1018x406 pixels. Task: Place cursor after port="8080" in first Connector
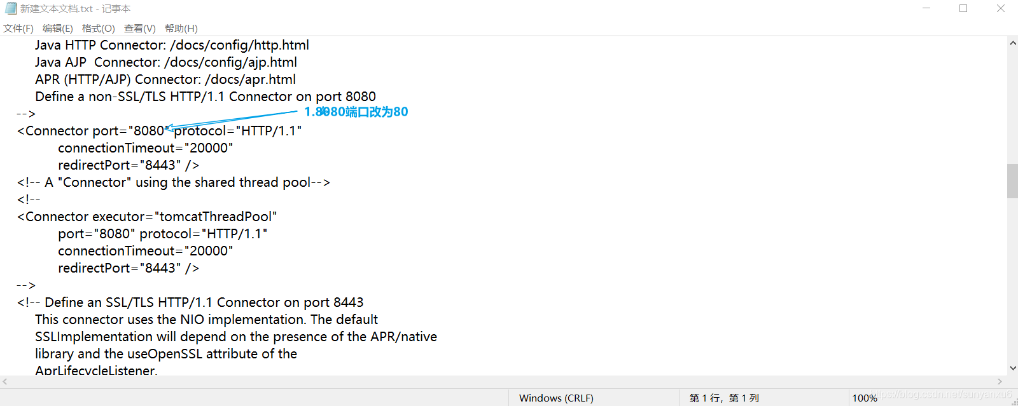(x=170, y=131)
